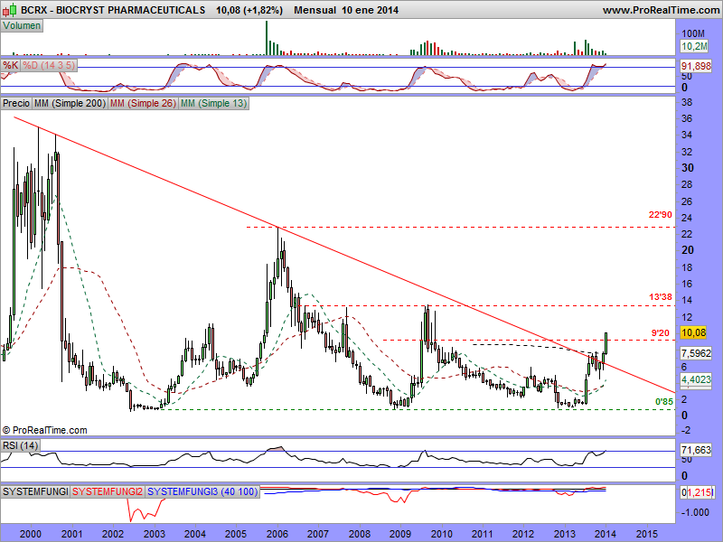Viewport: 723px width, 542px height.
Task: Click the 2012 year label on time axis
Action: coord(523,534)
